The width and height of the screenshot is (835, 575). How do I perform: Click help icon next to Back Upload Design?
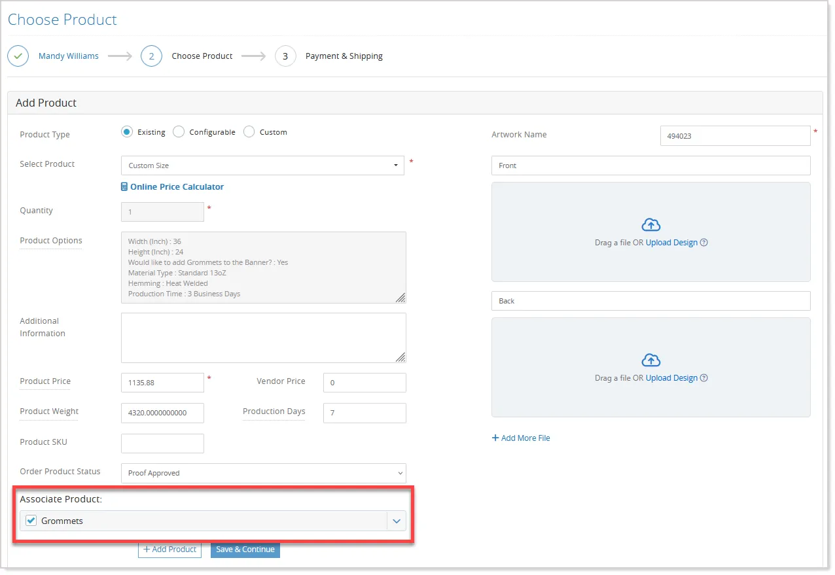(704, 378)
